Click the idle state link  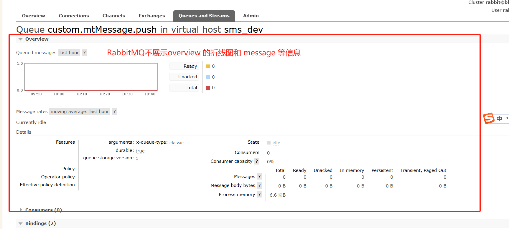pyautogui.click(x=276, y=143)
